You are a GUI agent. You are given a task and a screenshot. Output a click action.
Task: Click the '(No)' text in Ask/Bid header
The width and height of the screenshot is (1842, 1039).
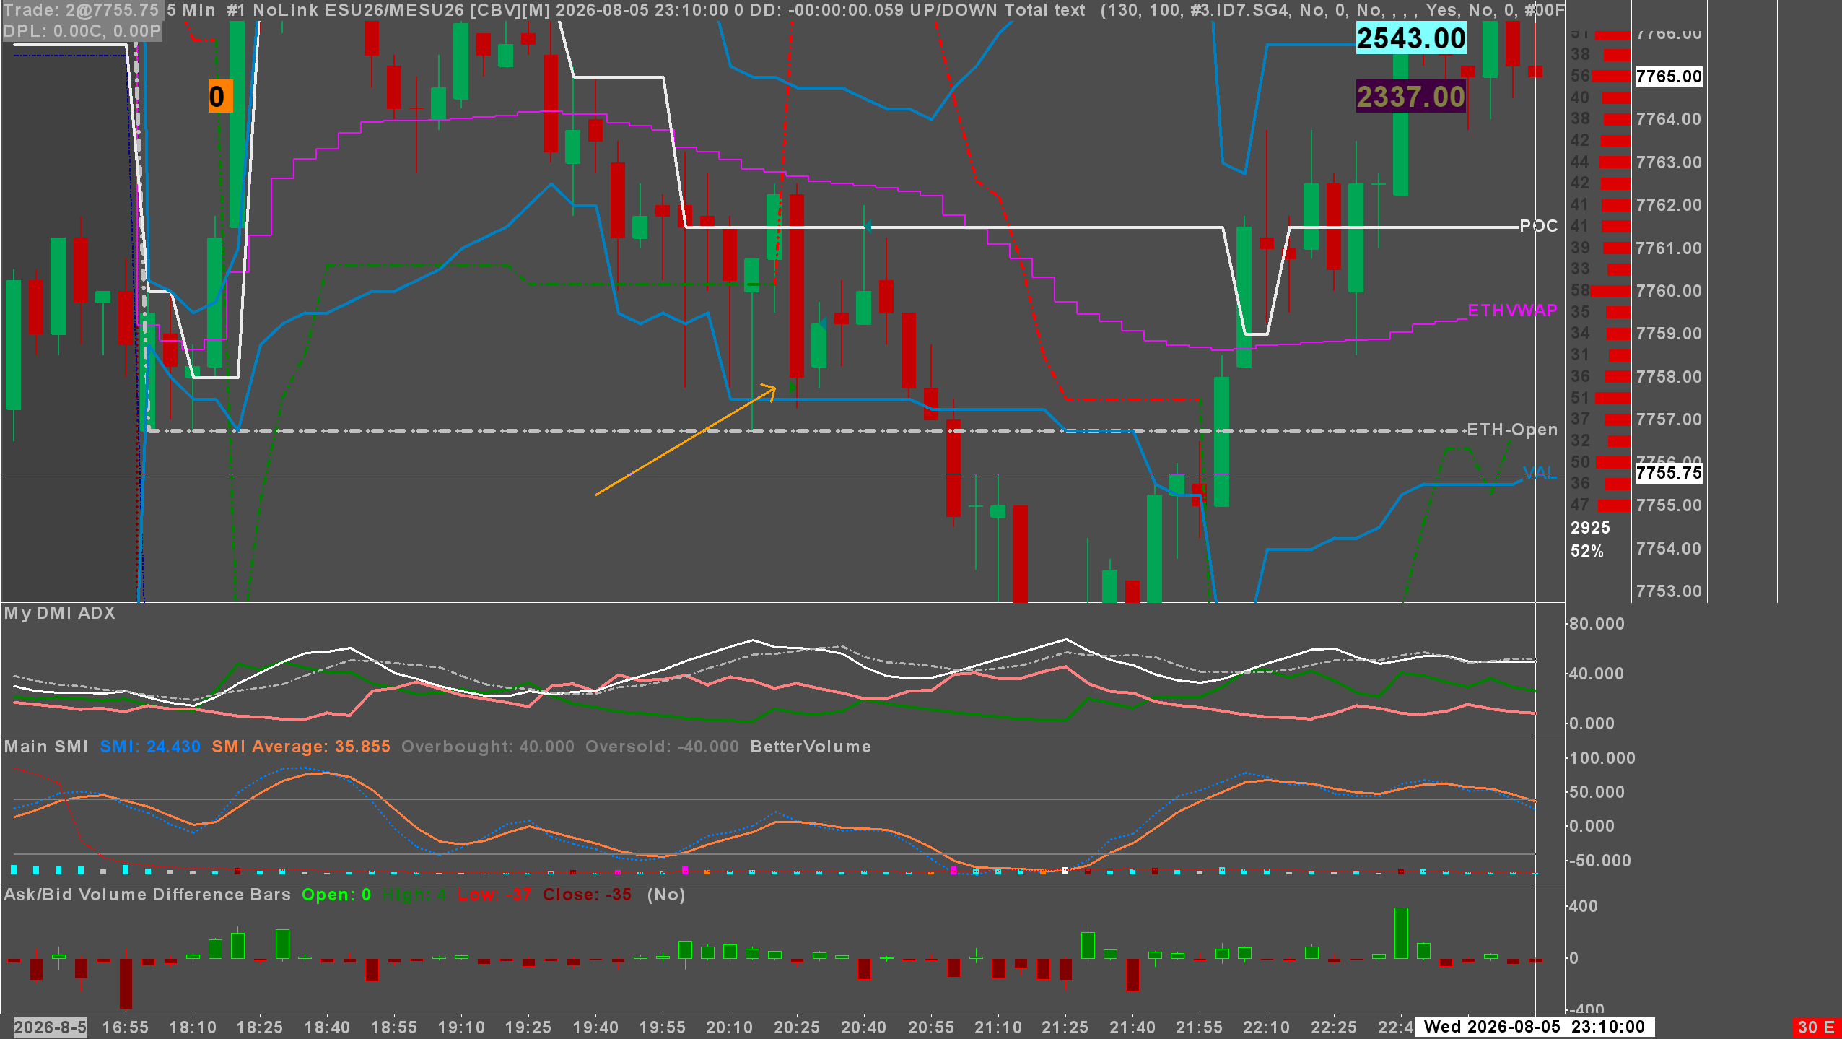[666, 895]
